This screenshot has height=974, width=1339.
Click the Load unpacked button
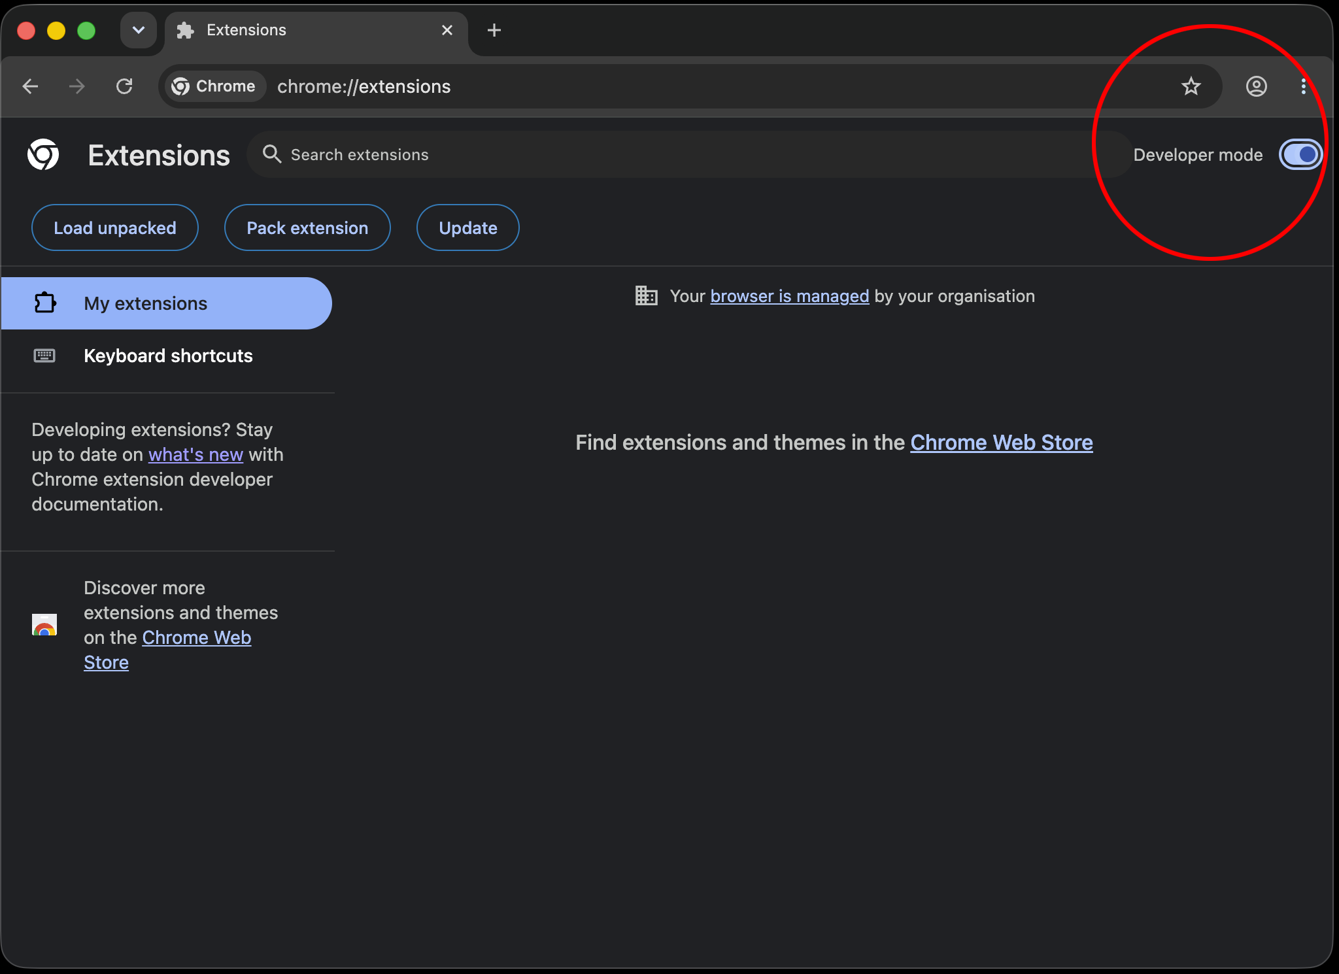click(115, 227)
